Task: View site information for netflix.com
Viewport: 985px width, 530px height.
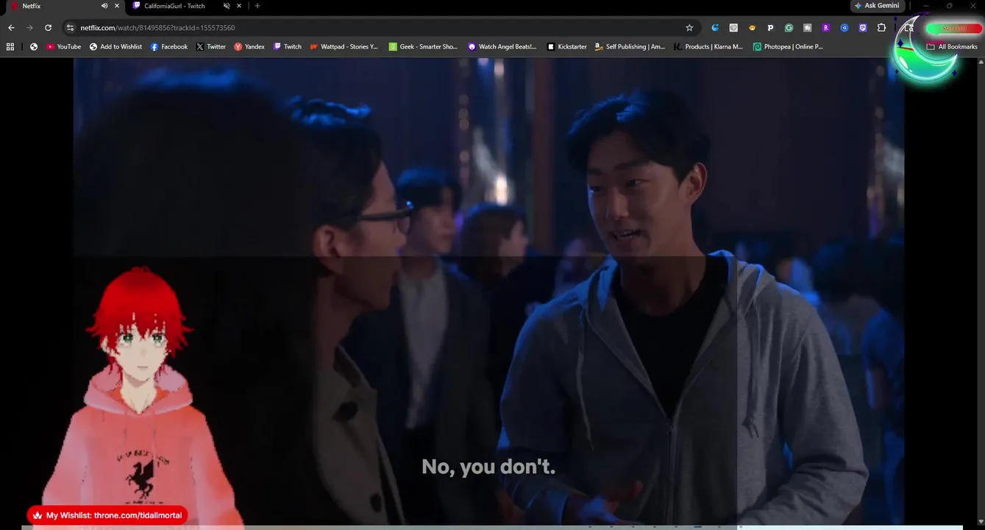Action: [70, 28]
